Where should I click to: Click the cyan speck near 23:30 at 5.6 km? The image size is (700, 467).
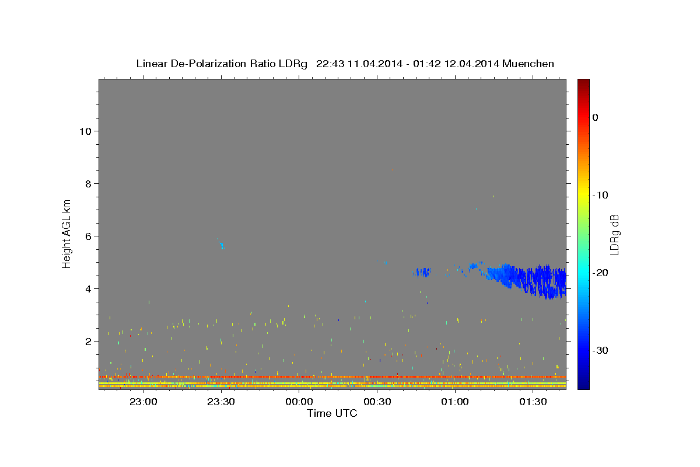click(222, 246)
